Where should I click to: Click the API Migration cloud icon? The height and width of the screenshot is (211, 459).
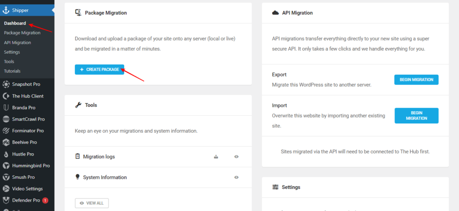[x=275, y=13]
